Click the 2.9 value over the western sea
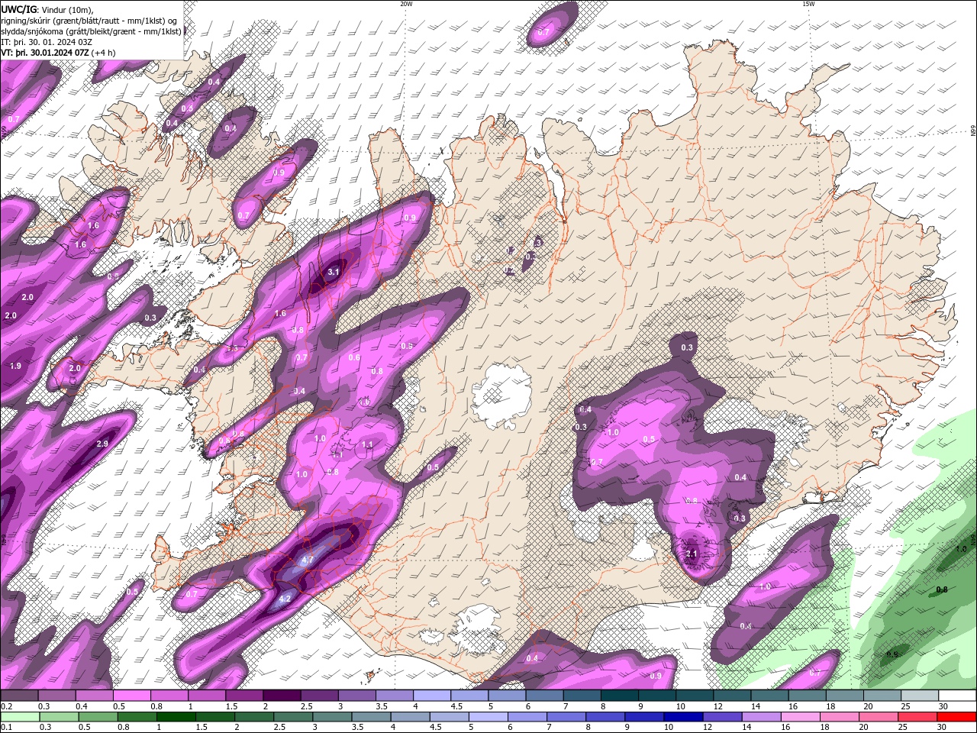Image resolution: width=977 pixels, height=733 pixels. coord(102,444)
